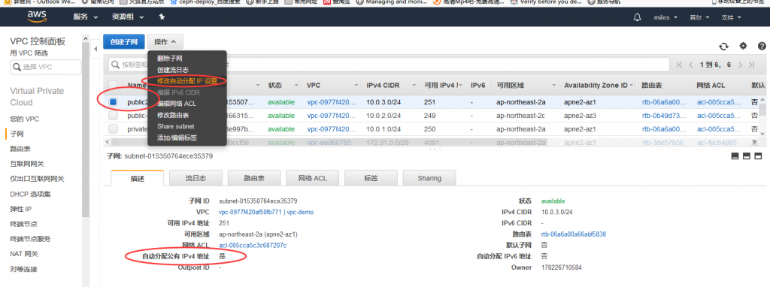Expand the 服务 services menu
770x287 pixels.
(86, 17)
